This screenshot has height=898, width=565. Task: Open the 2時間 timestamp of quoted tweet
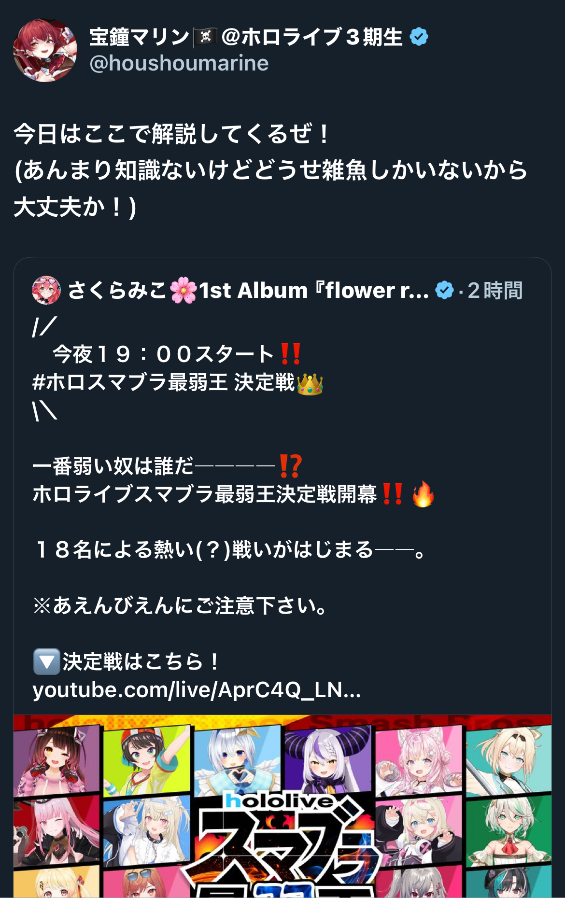point(495,290)
